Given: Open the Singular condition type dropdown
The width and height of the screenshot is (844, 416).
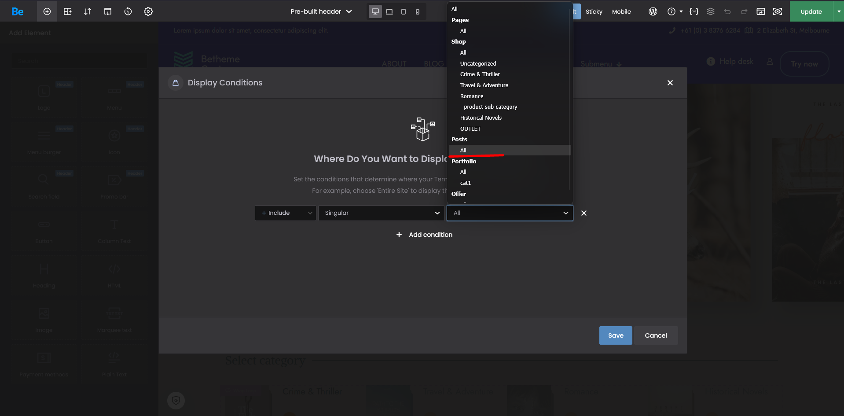Looking at the screenshot, I should click(x=381, y=213).
